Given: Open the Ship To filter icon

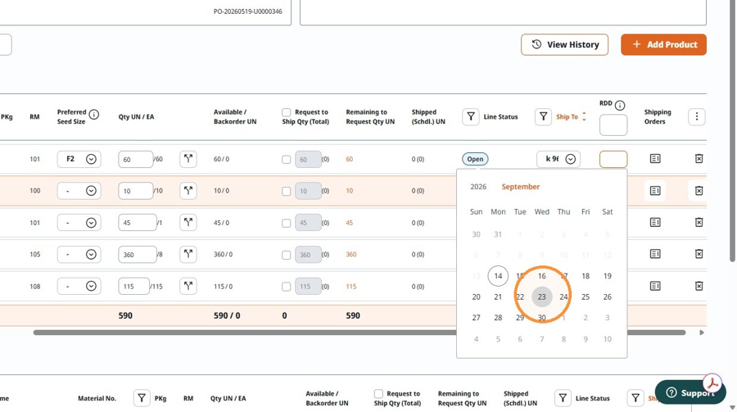Looking at the screenshot, I should pos(544,116).
